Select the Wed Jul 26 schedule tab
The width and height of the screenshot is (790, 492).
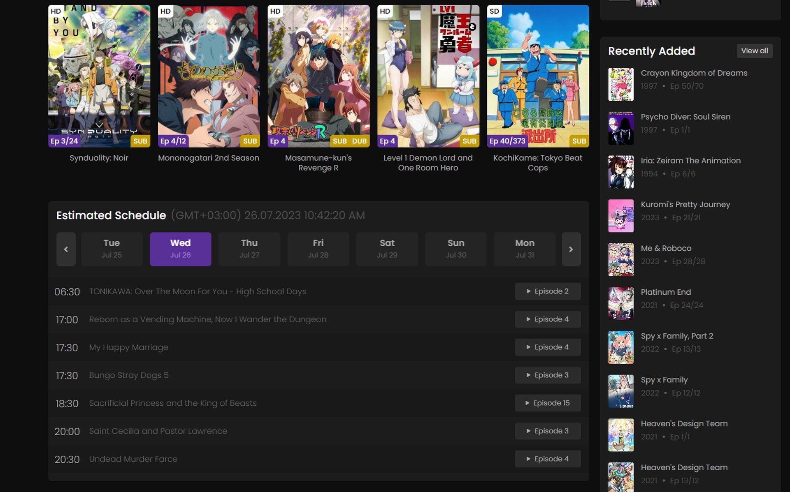pyautogui.click(x=180, y=249)
